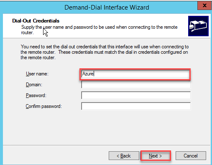Click into the Domain text box

pyautogui.click(x=136, y=85)
